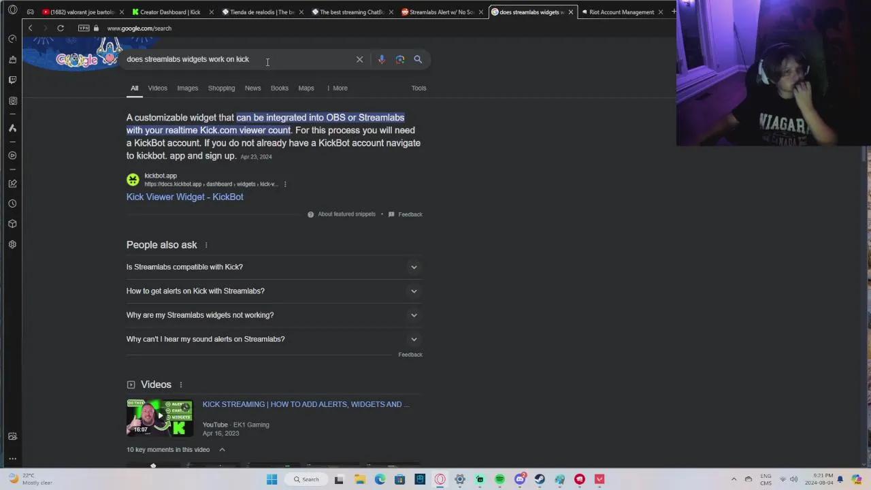Open Discord from the taskbar
Viewport: 871px width, 490px height.
520,479
